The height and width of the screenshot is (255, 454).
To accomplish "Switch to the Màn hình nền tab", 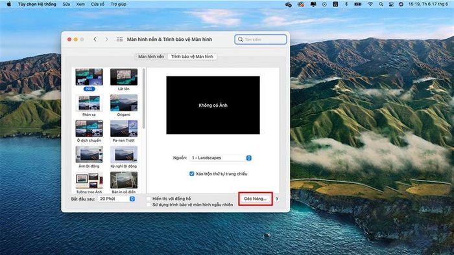I will pos(151,56).
